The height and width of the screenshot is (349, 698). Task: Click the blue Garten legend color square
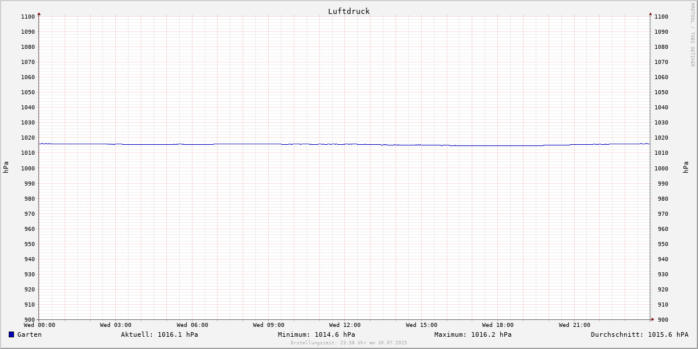(x=11, y=334)
